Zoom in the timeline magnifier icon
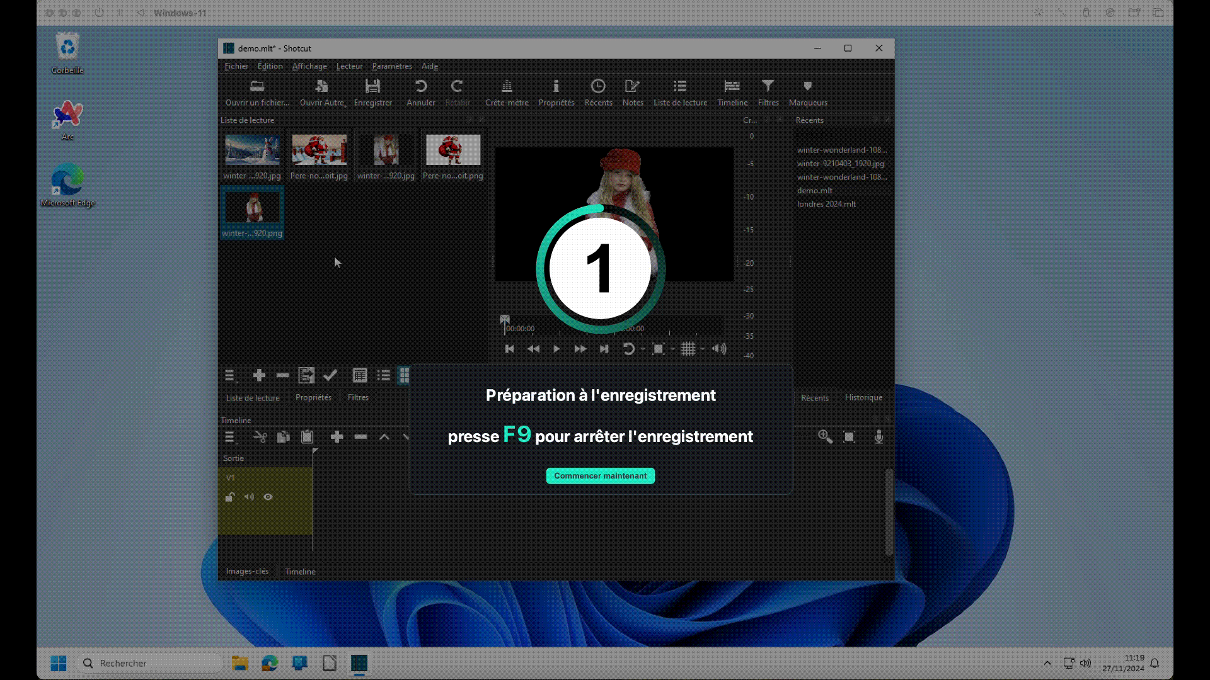This screenshot has height=680, width=1210. (x=825, y=436)
